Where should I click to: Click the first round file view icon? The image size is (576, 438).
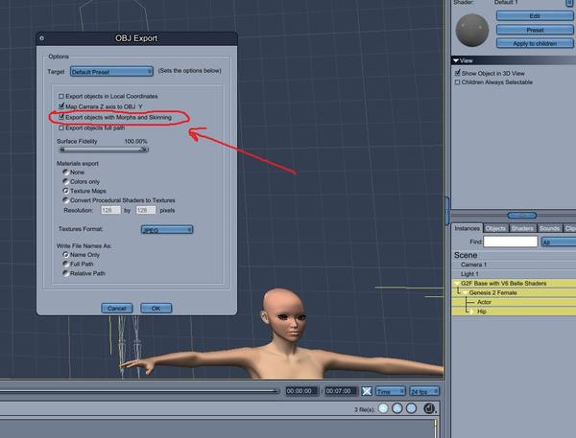click(x=383, y=408)
